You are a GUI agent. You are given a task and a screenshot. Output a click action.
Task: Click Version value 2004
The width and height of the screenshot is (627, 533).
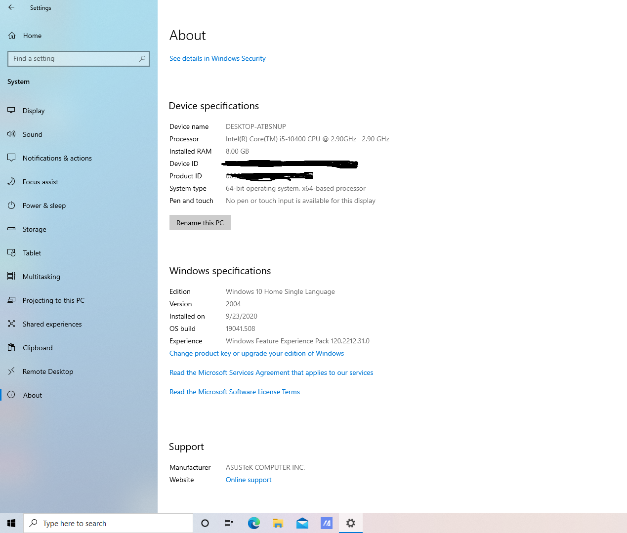(x=233, y=304)
